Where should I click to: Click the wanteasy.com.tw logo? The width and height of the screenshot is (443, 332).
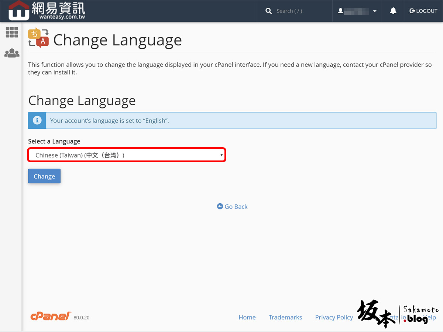(47, 11)
